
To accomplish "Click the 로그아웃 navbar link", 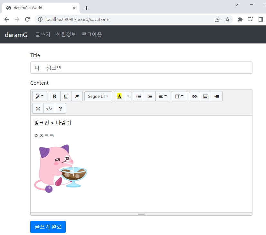I will coord(91,34).
